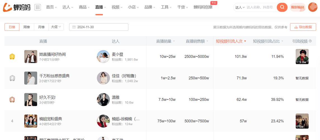Open 千万粉丝感恩盛典 livestream

[x=54, y=76]
